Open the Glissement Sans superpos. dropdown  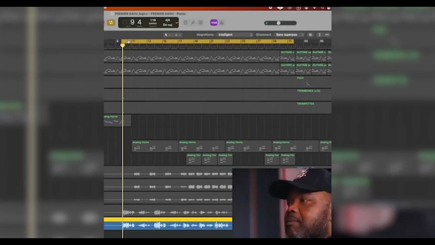point(289,35)
